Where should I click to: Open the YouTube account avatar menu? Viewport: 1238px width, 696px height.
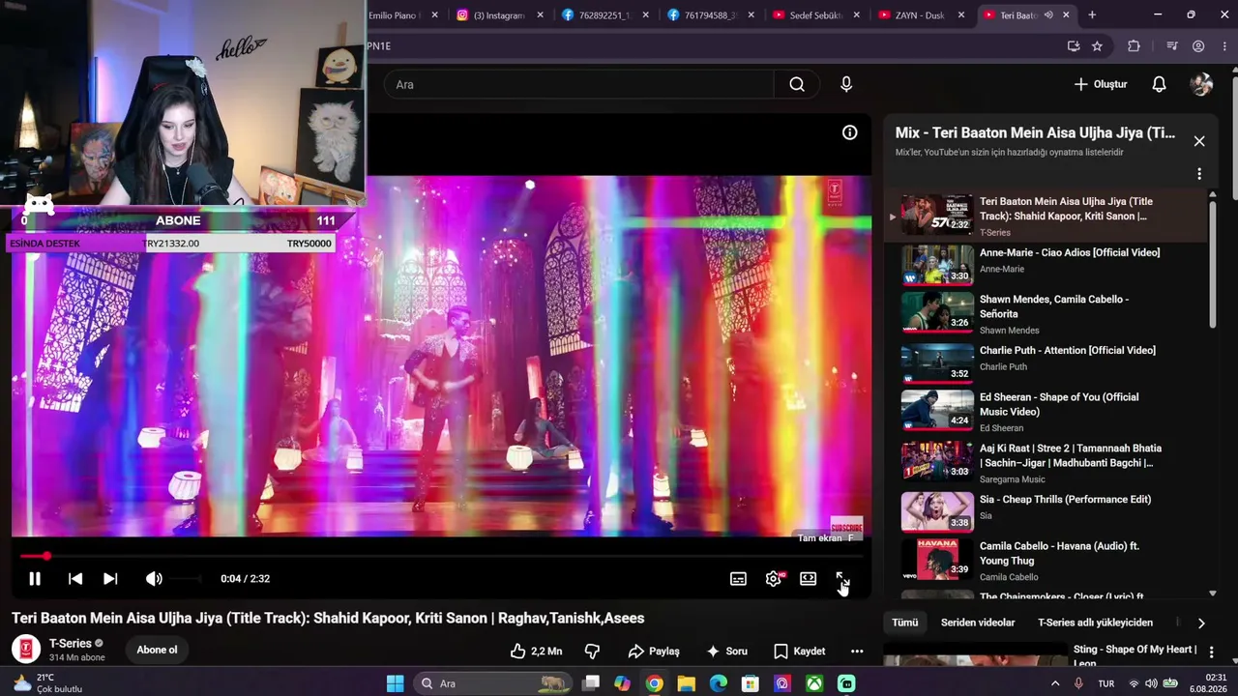pos(1201,85)
